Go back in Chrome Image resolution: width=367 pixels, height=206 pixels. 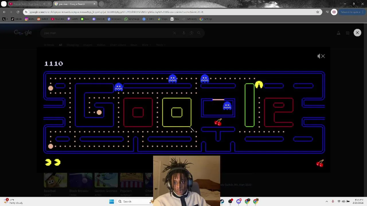pyautogui.click(x=4, y=12)
